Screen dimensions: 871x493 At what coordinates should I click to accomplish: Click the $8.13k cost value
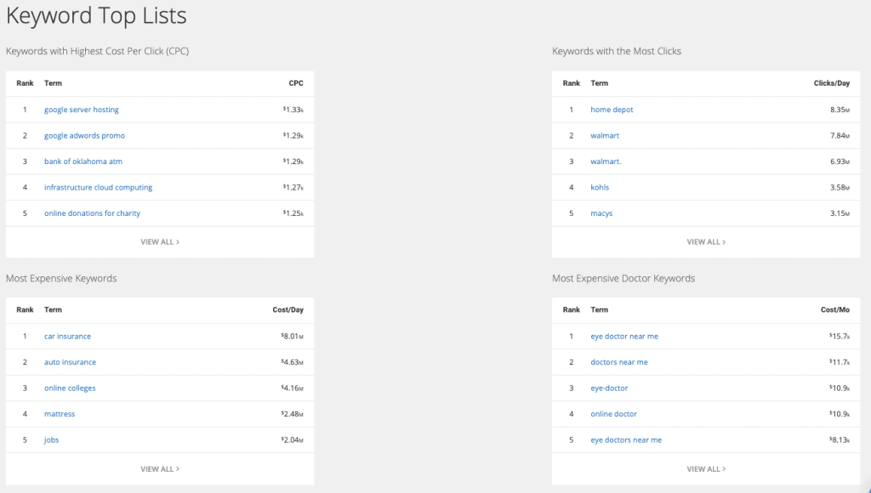[x=840, y=439]
